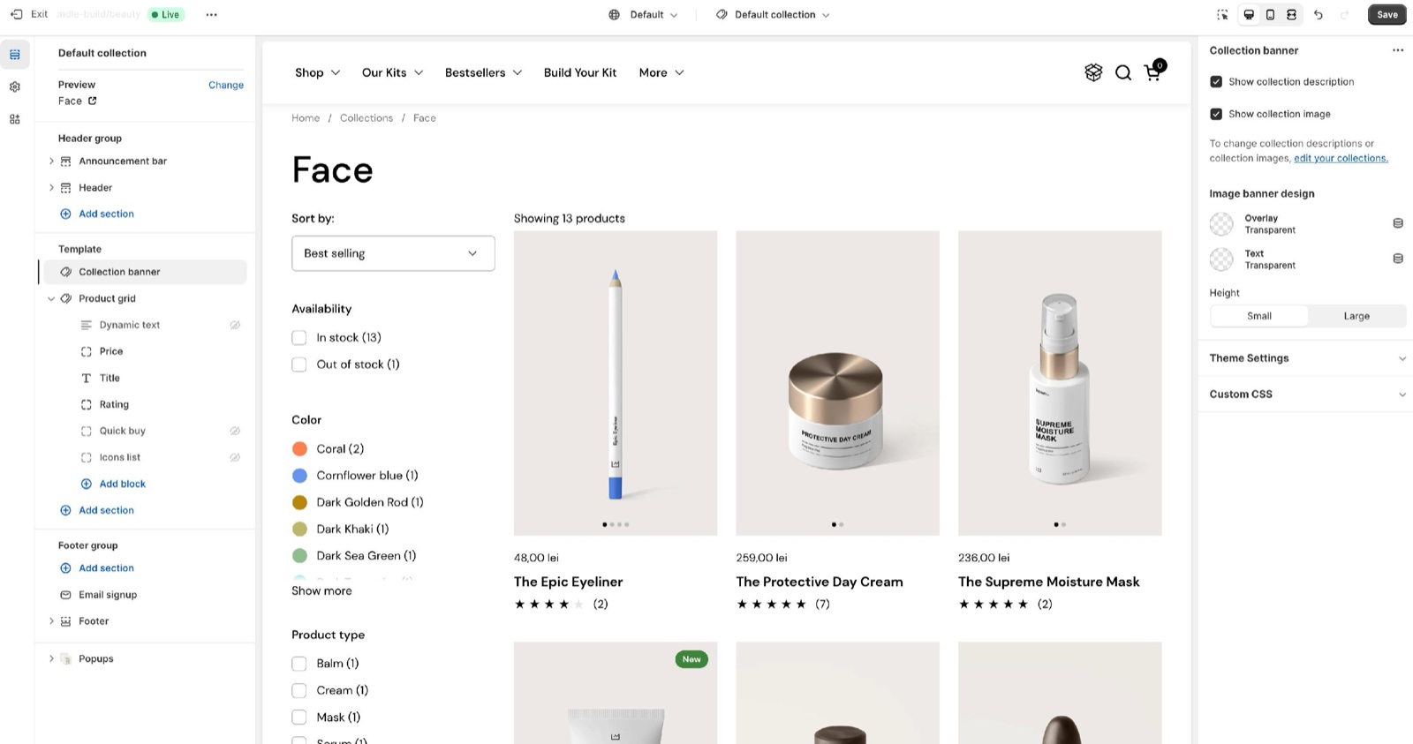Click the box icon in store header

pyautogui.click(x=1093, y=72)
